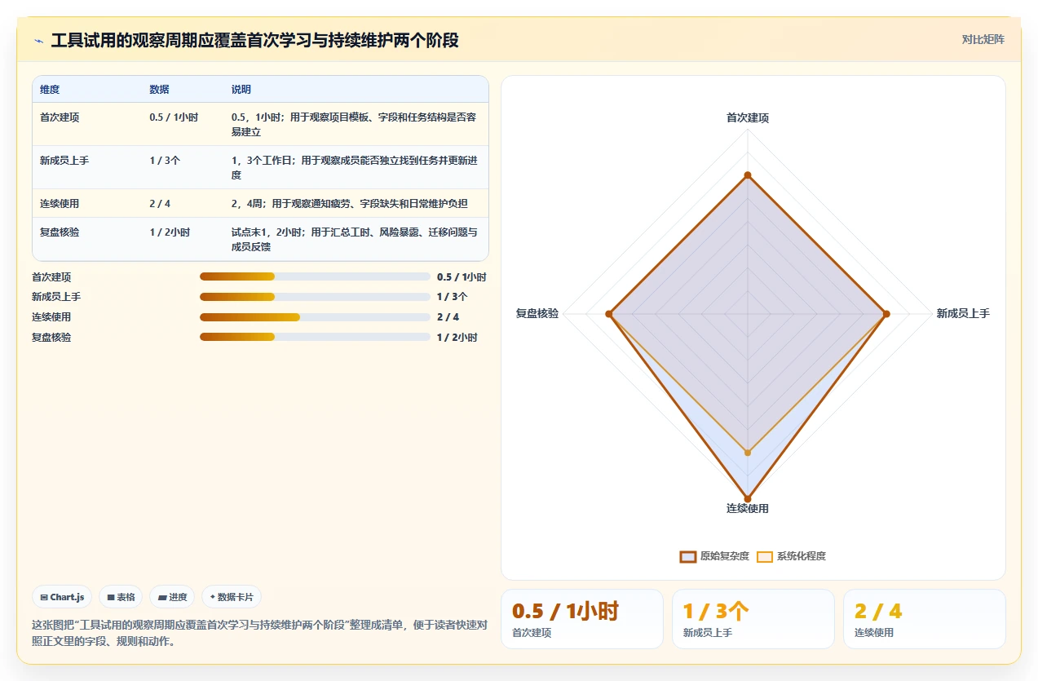Screen dimensions: 1038x681
Task: Select the 数据卡片 tag chip
Action: tap(232, 597)
